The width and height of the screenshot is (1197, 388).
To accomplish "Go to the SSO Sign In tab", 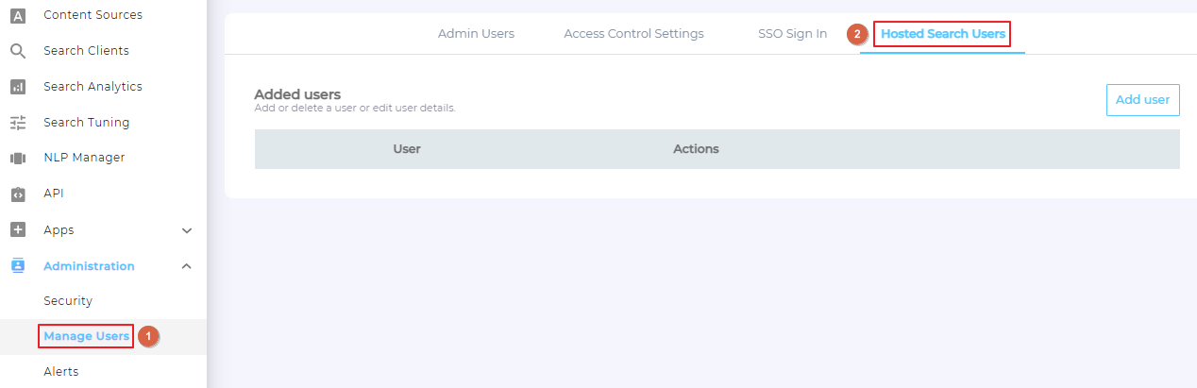I will pos(792,34).
